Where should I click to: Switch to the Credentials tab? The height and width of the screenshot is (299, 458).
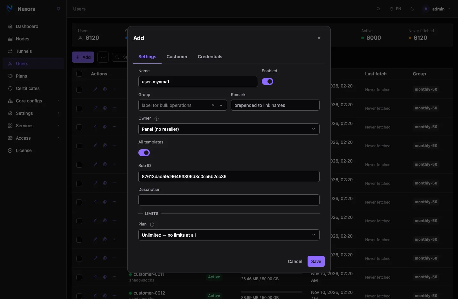point(210,57)
